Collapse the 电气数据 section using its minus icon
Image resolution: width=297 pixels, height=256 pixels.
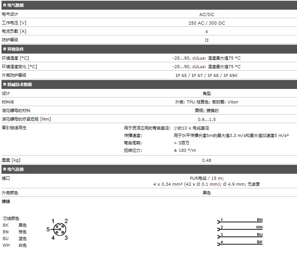click(x=4, y=6)
